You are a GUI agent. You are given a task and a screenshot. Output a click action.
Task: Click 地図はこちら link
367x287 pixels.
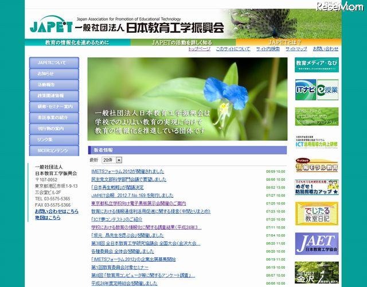pos(48,218)
